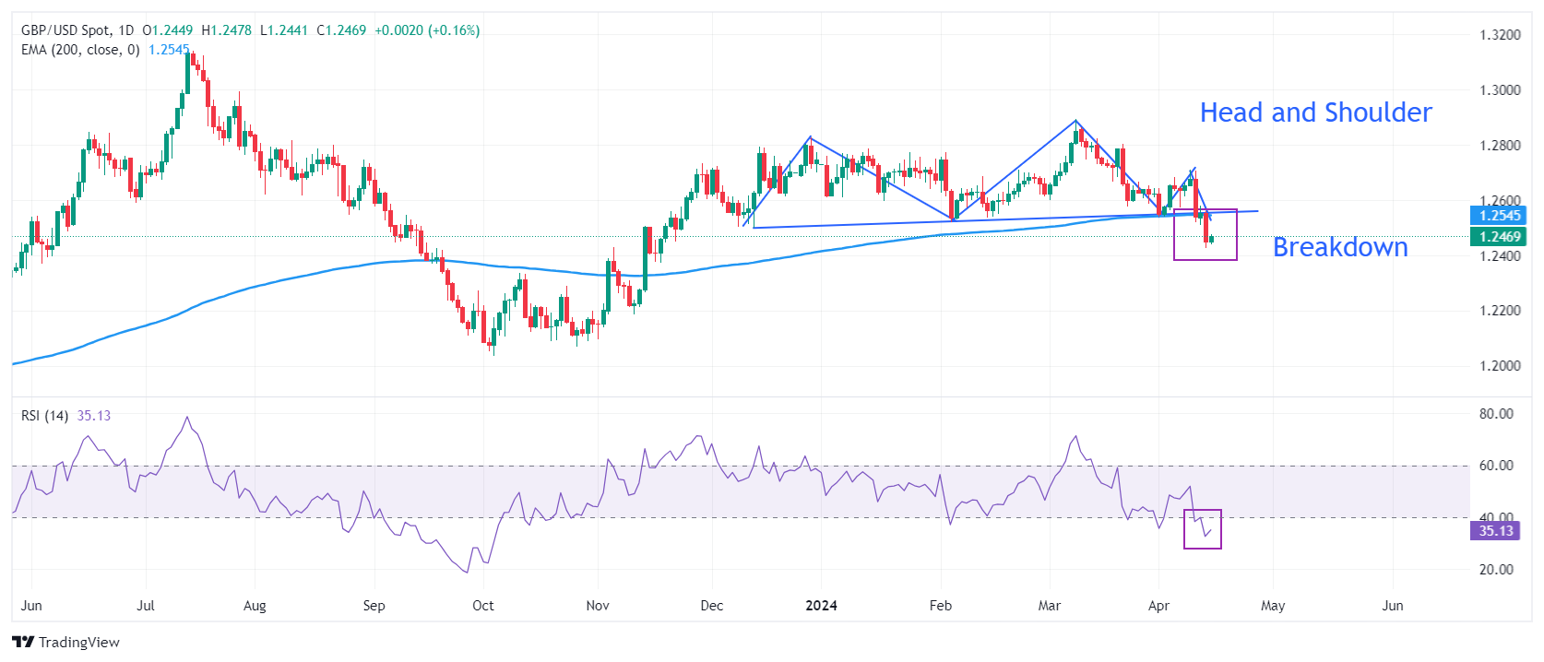Image resolution: width=1544 pixels, height=662 pixels.
Task: Click the +0.0020 (+0.16%) change value
Action: (427, 30)
